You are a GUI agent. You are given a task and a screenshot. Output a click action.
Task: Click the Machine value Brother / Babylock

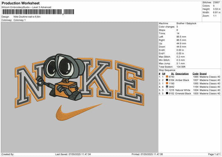(x=186, y=23)
